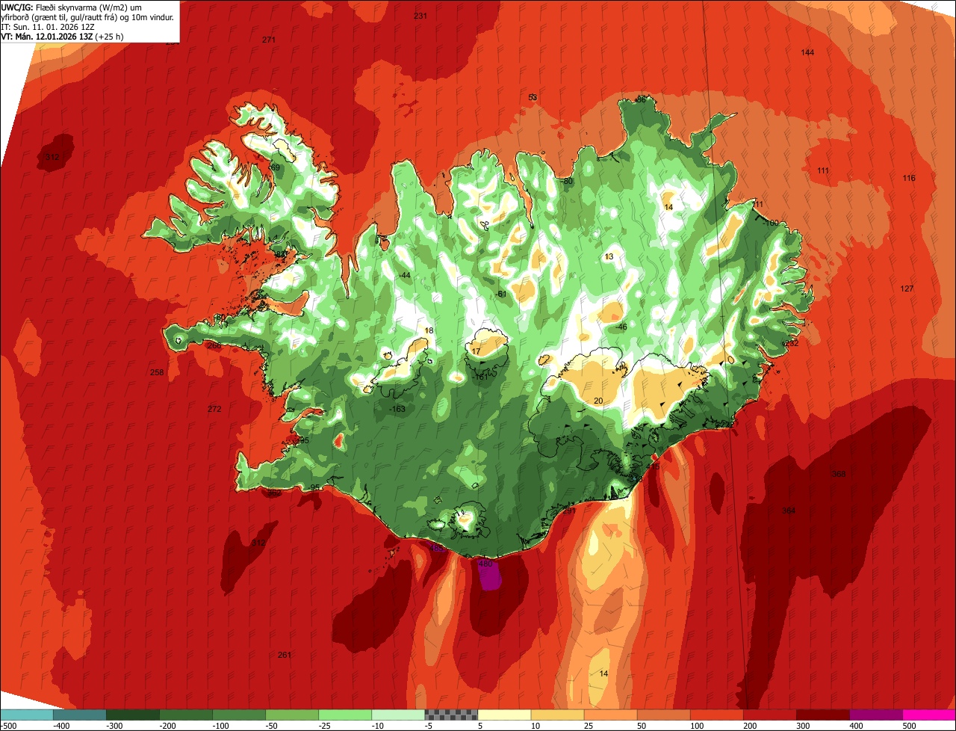The height and width of the screenshot is (731, 956).
Task: Click the dark maroon swatch from 300 to 400
Action: coord(822,715)
